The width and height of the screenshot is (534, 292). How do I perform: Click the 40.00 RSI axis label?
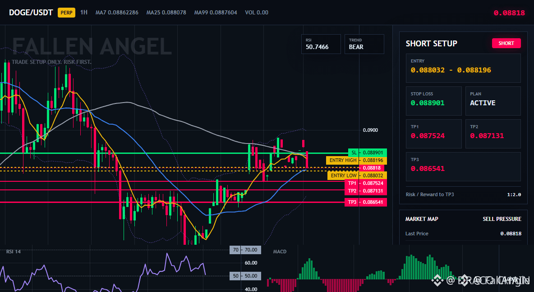(251, 289)
